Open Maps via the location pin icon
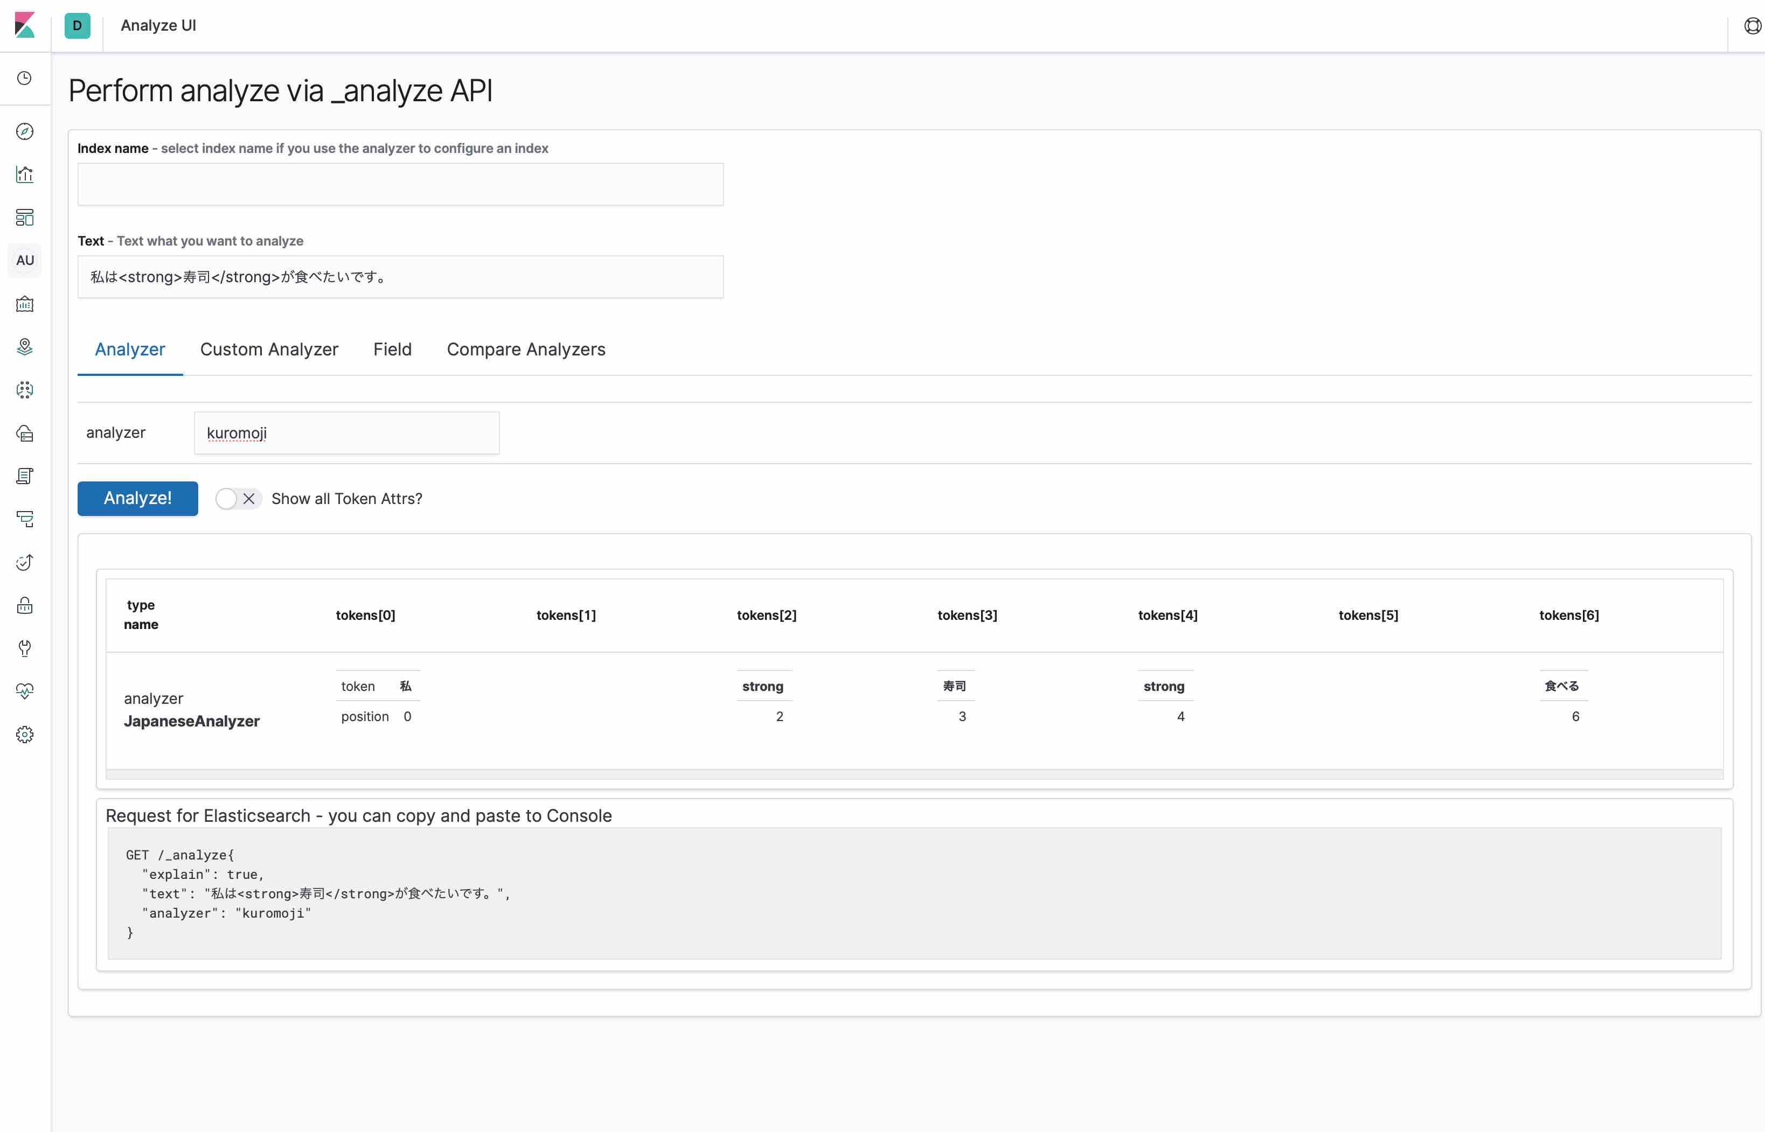Viewport: 1765px width, 1132px height. tap(25, 347)
